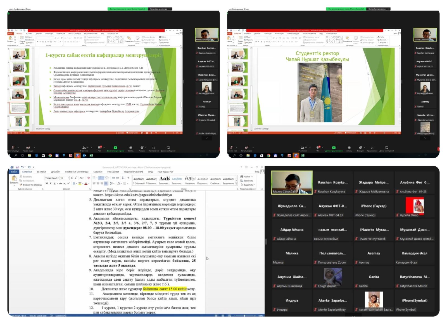This screenshot has width=447, height=324.
Task: Click Сбросить in PowerPoint with кафедралар slide
Action: tap(30, 40)
